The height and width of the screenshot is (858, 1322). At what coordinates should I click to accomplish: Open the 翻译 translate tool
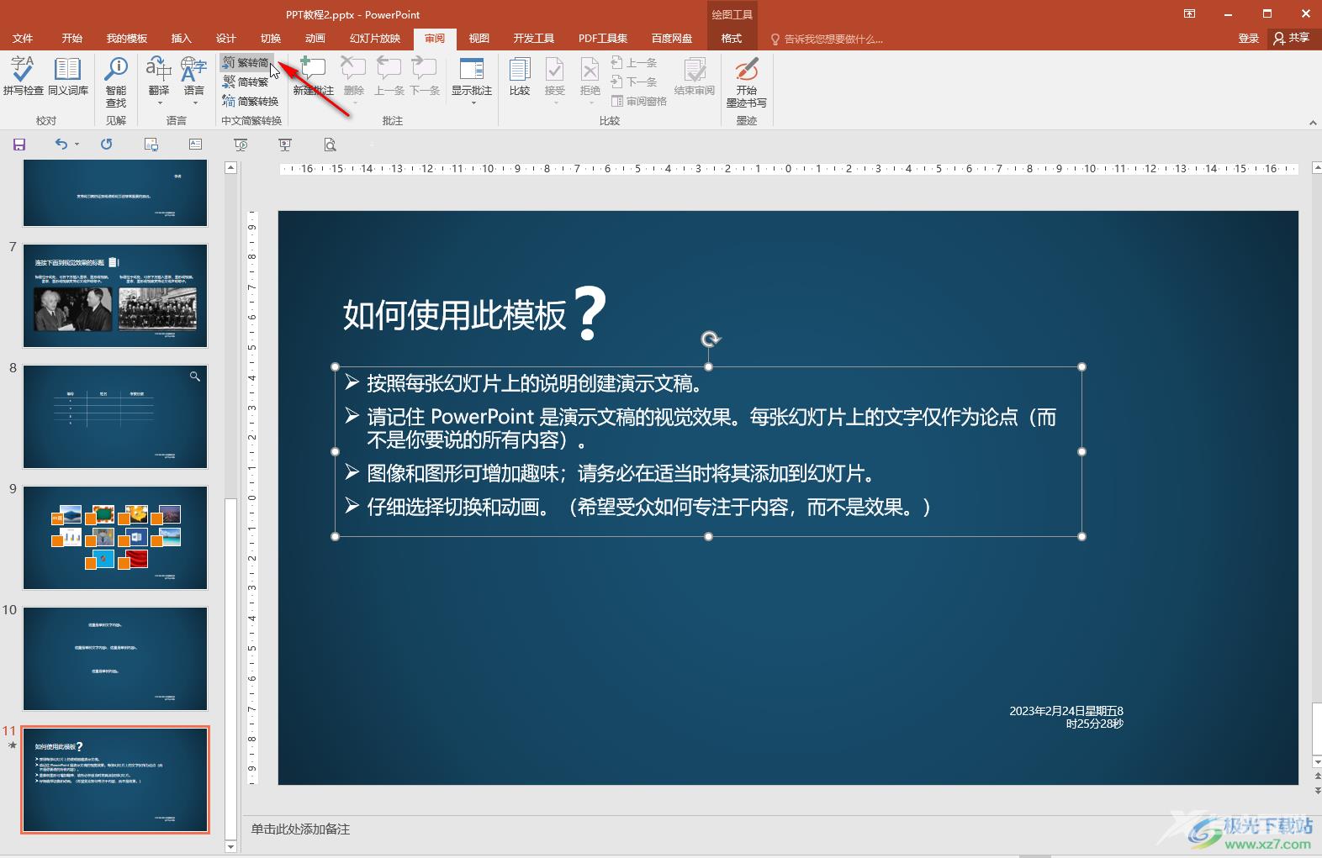[159, 81]
